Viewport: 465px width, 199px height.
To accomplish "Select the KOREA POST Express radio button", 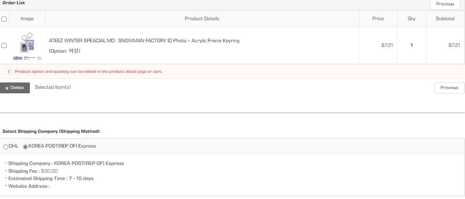I will [x=26, y=147].
